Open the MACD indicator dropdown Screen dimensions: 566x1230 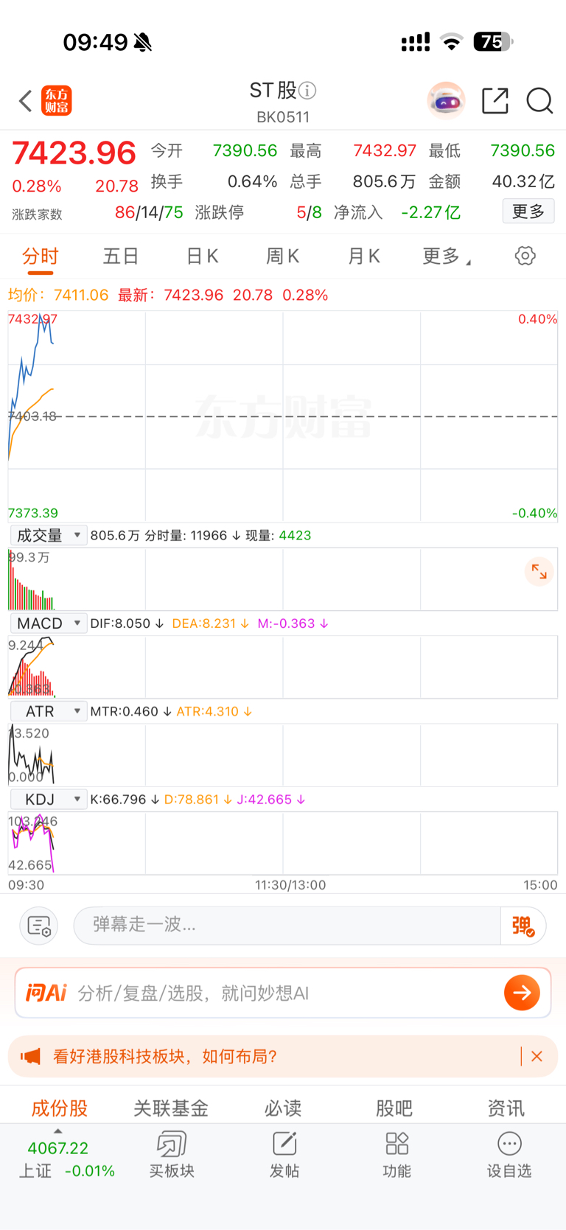click(49, 623)
